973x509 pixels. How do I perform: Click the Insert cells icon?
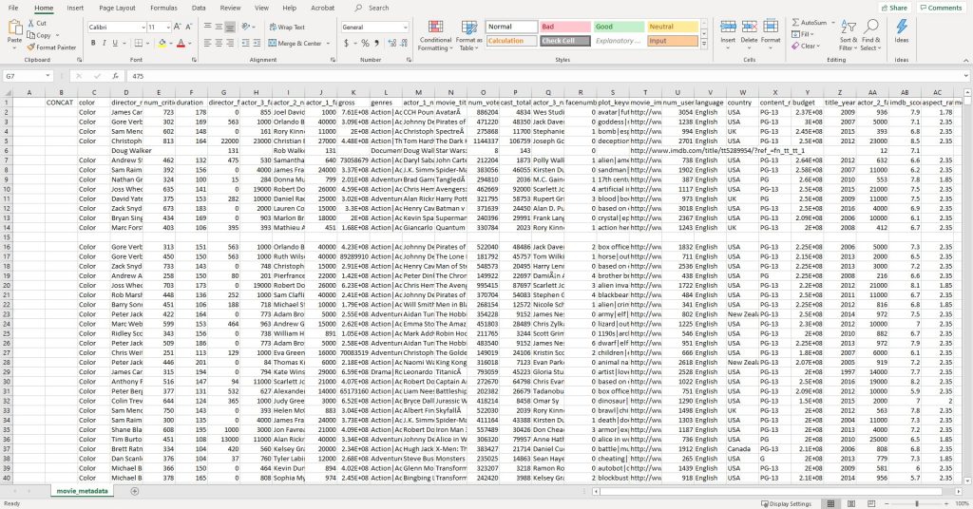(x=728, y=27)
